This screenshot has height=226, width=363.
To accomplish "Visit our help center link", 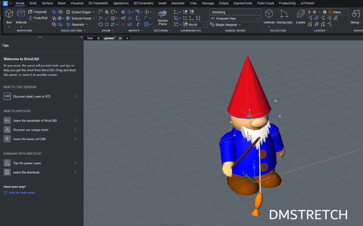I will pos(22,193).
